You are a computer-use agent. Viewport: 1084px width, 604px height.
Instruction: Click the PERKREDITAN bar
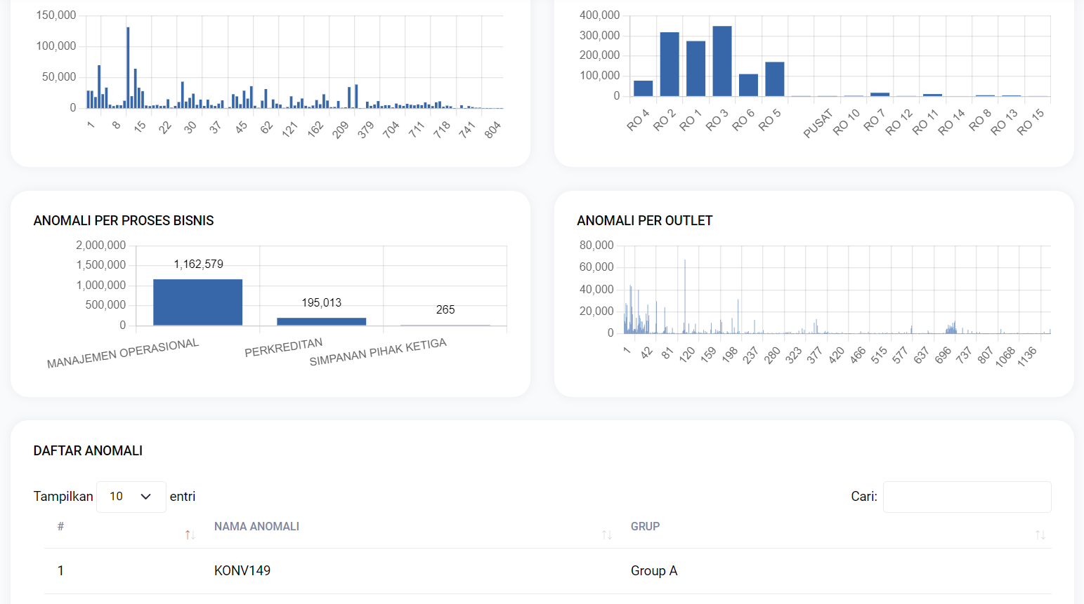coord(321,321)
